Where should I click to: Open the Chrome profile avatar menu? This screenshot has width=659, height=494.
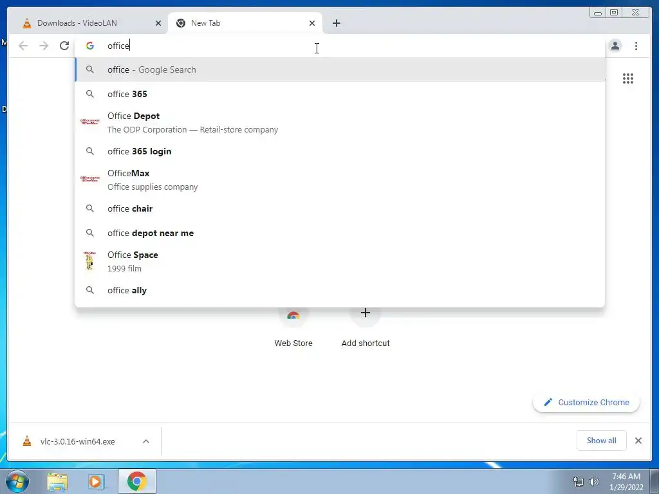point(615,46)
